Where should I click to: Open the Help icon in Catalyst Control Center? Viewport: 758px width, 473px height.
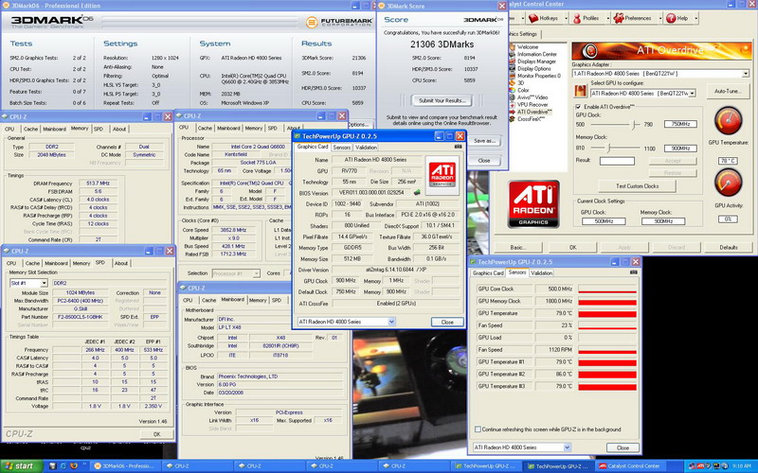pos(671,18)
